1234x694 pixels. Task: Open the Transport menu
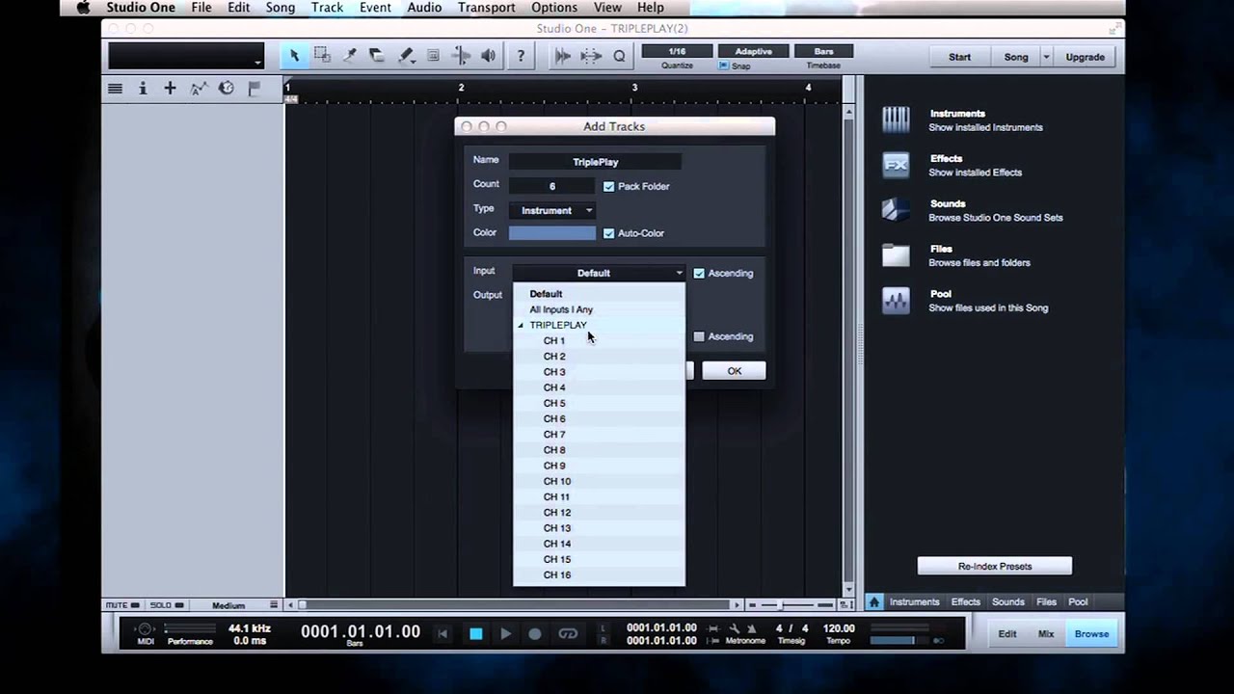pos(486,8)
